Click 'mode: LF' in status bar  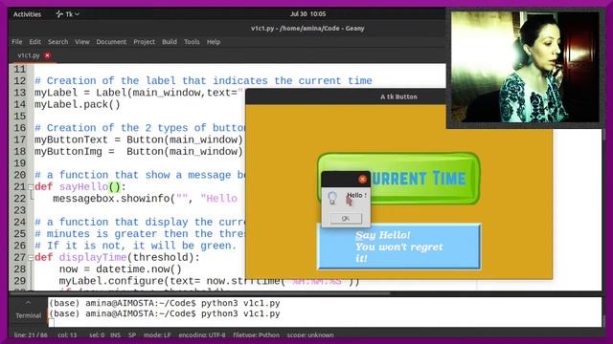click(157, 335)
